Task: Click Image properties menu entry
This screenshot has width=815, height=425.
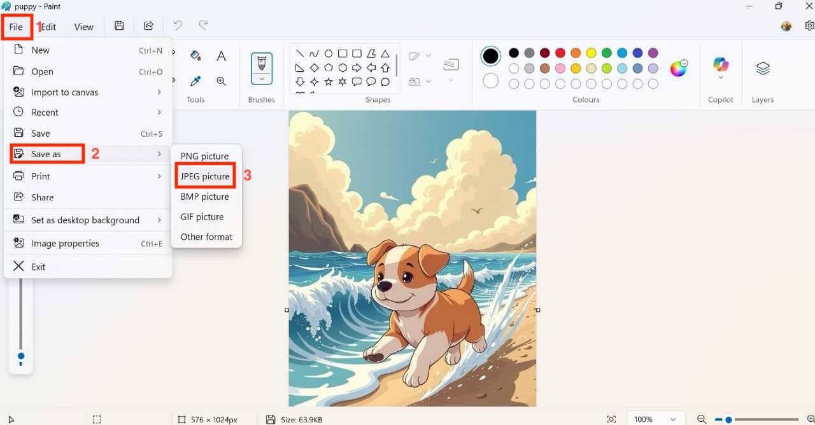Action: click(x=88, y=243)
